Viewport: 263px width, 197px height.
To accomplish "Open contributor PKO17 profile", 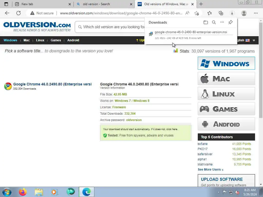I will pyautogui.click(x=202, y=149).
